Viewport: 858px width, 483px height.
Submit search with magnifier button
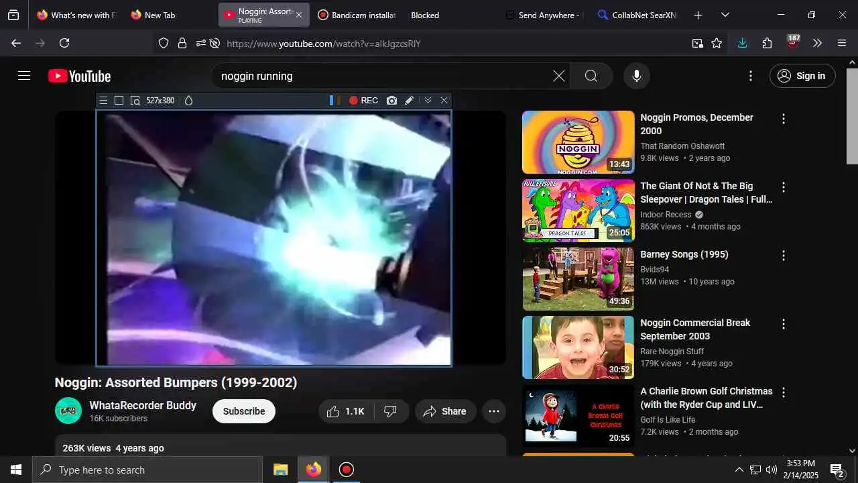pos(591,76)
